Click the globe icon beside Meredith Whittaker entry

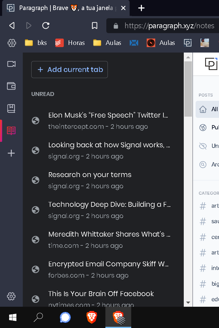(36, 240)
